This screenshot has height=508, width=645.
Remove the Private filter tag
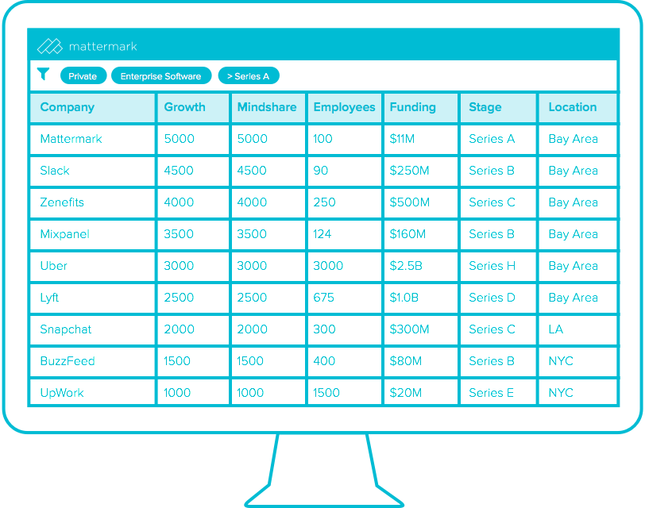tap(83, 76)
